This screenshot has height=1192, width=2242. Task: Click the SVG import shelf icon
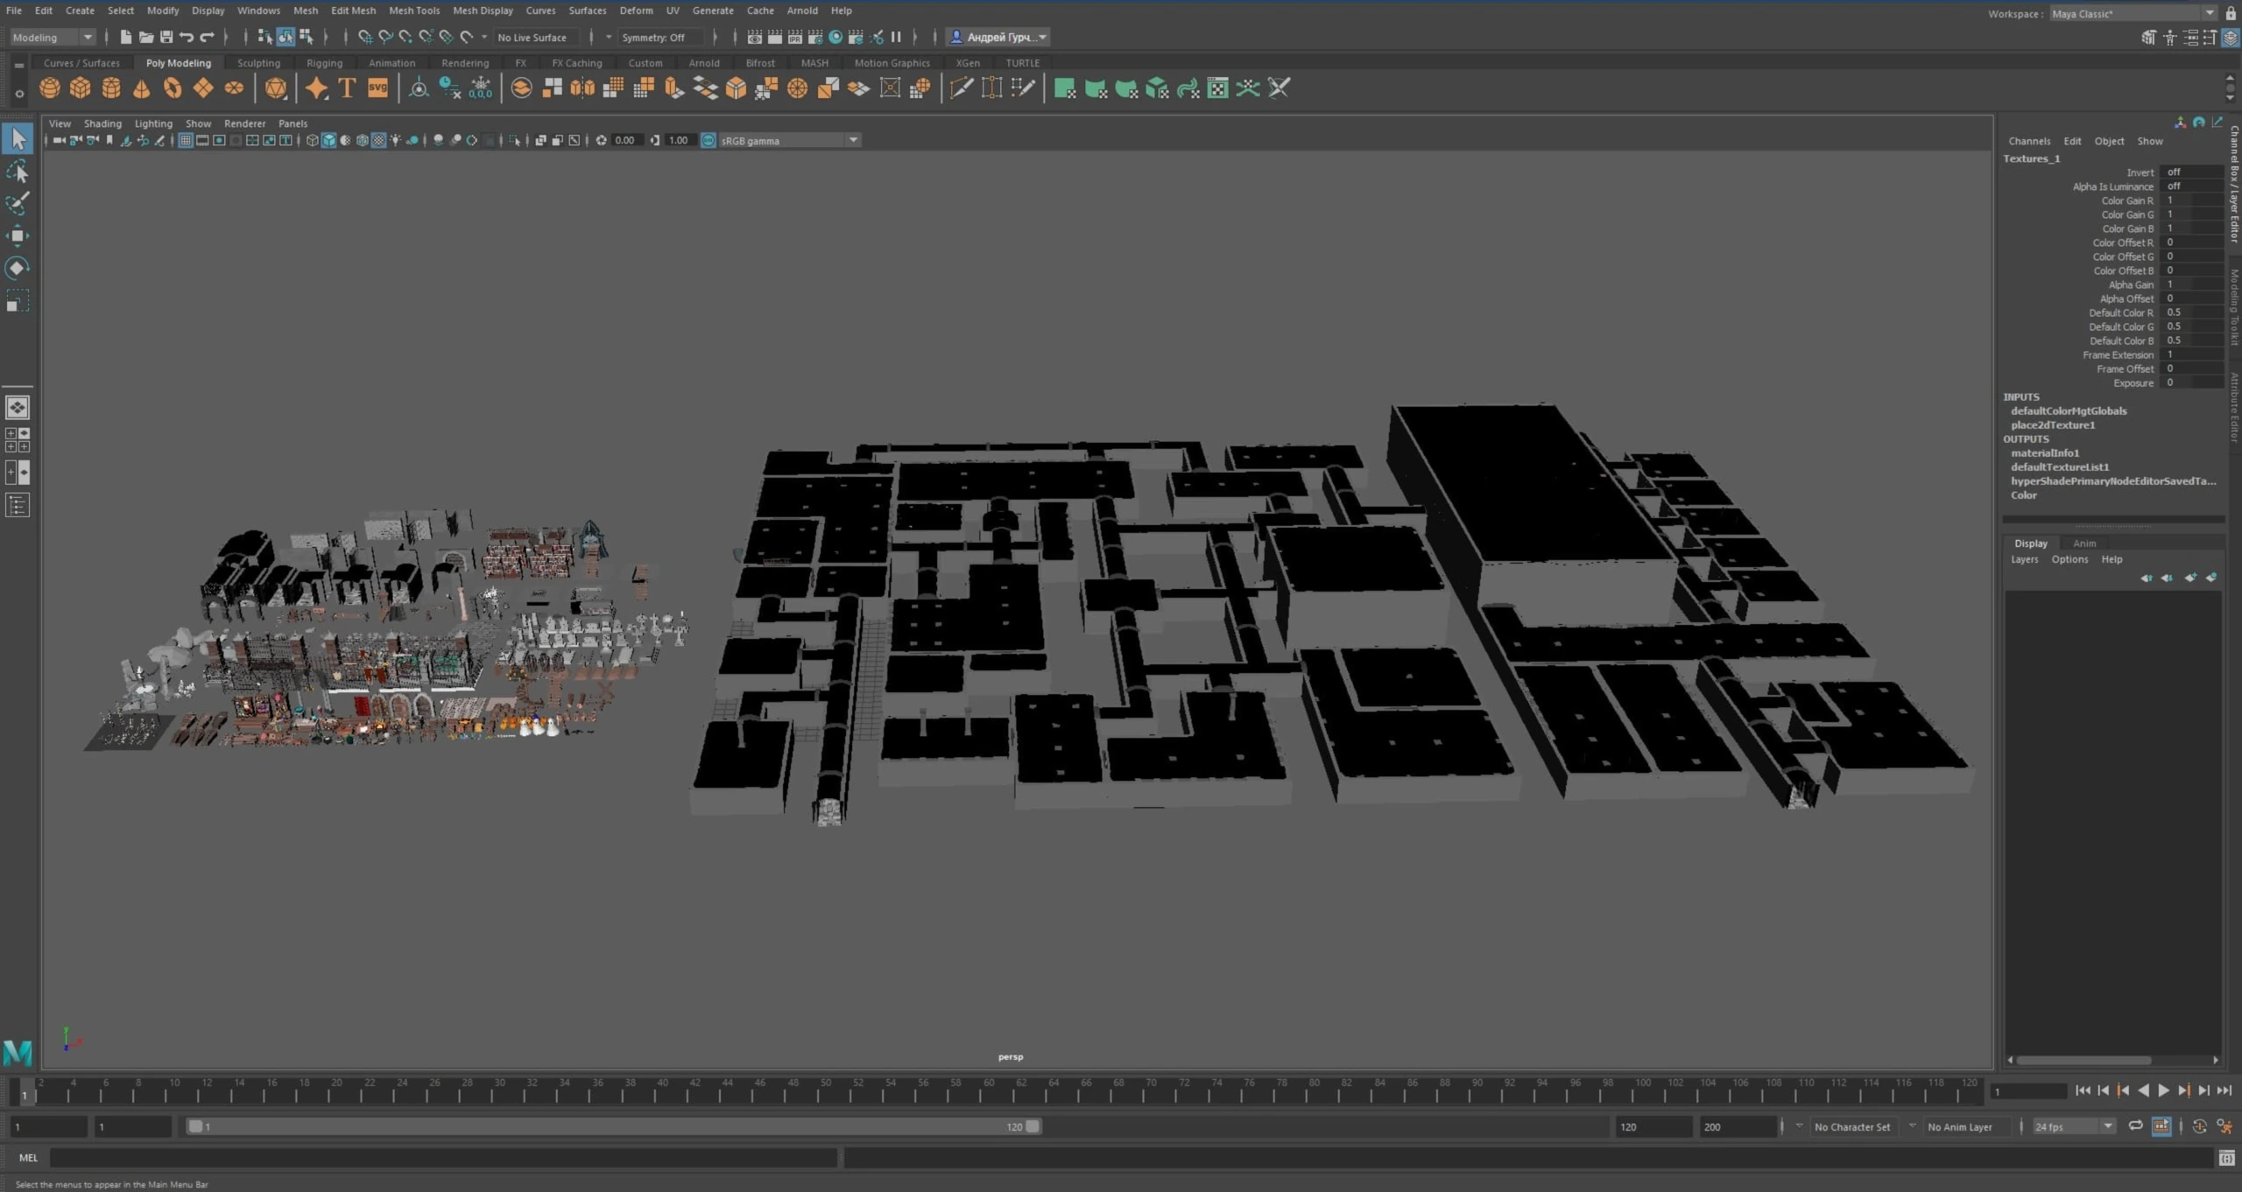click(x=377, y=88)
